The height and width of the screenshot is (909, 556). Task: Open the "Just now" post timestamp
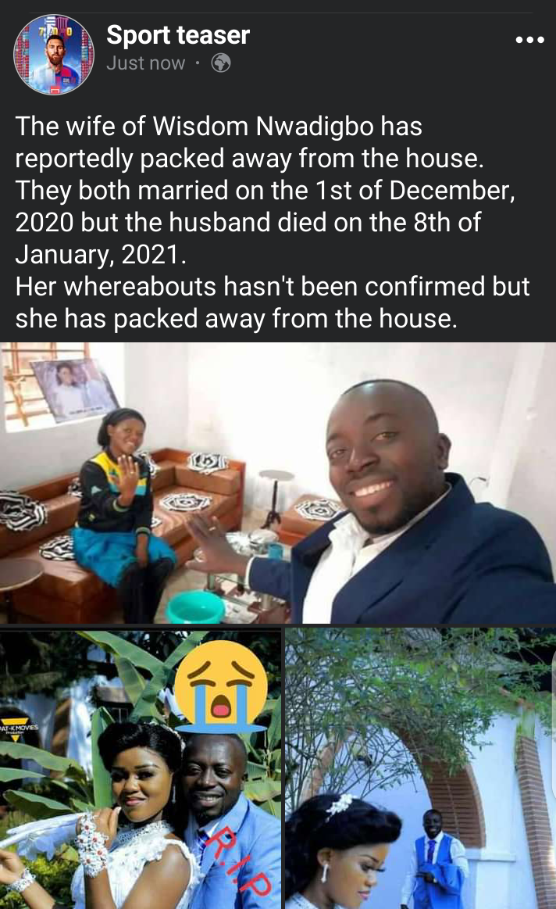[146, 63]
